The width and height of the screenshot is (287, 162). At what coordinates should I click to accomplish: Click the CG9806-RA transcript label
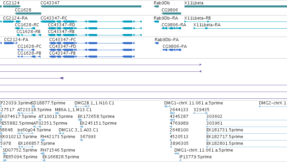pyautogui.click(x=174, y=25)
